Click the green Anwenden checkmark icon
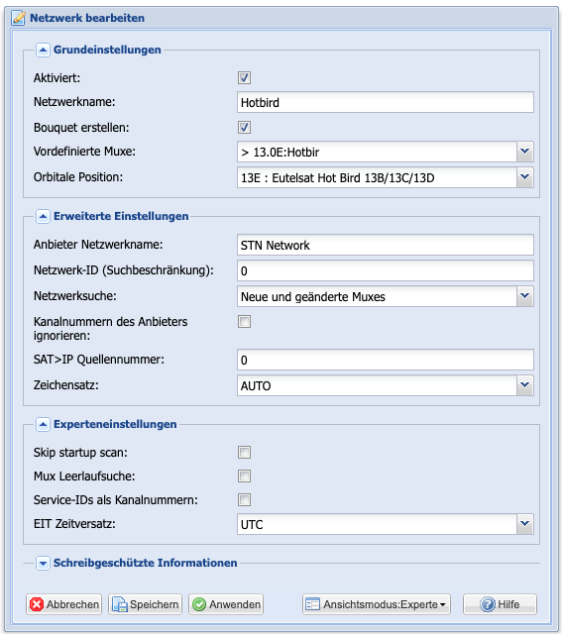562x634 pixels. (x=199, y=604)
